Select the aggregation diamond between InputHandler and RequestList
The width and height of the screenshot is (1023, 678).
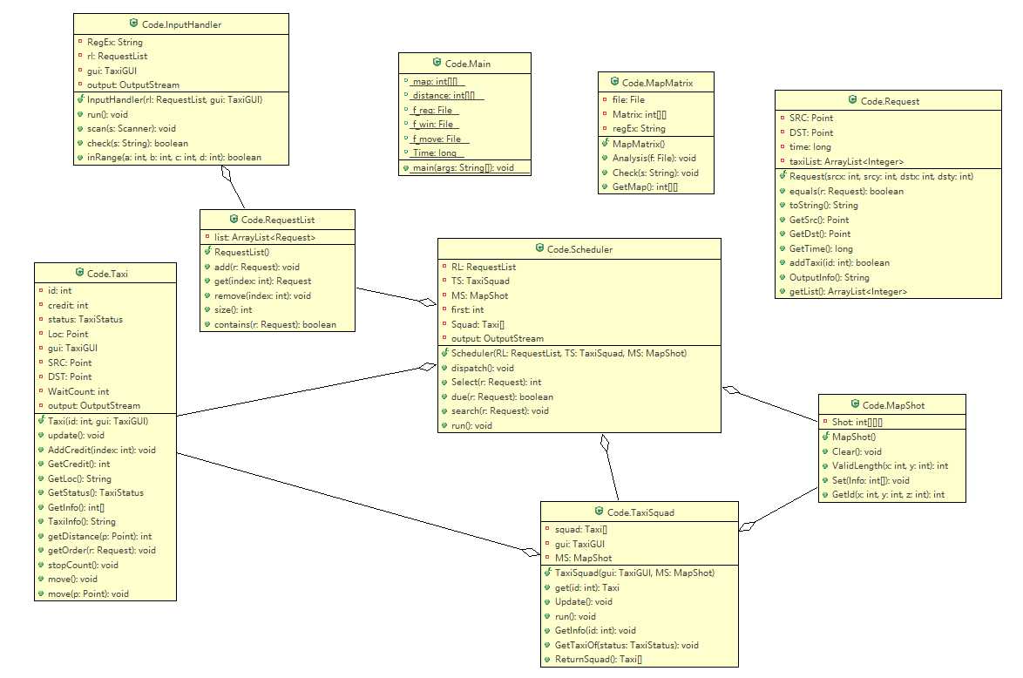tap(227, 173)
